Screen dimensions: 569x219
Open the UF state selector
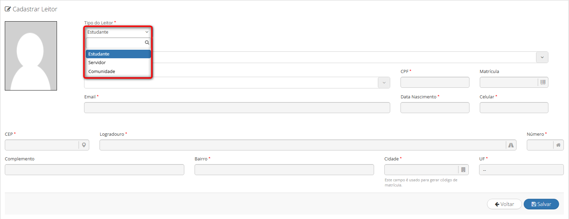tap(521, 170)
